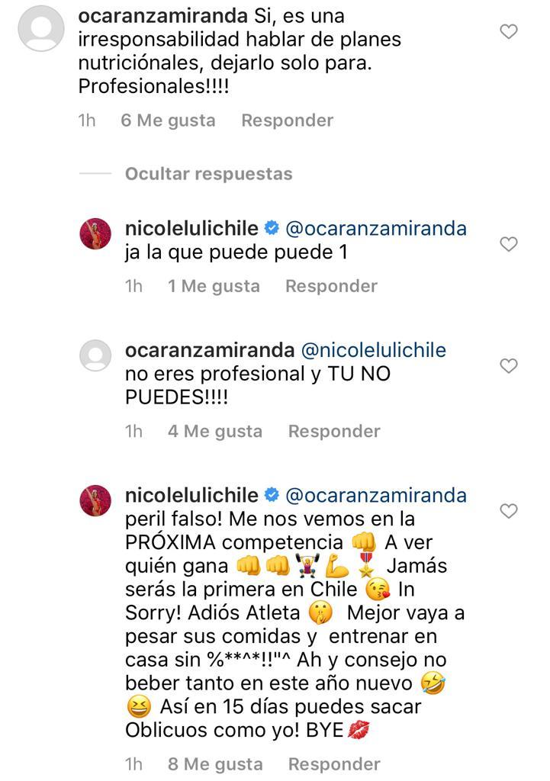Open '4 Me gusta' likes list
The height and width of the screenshot is (781, 550).
pyautogui.click(x=214, y=430)
